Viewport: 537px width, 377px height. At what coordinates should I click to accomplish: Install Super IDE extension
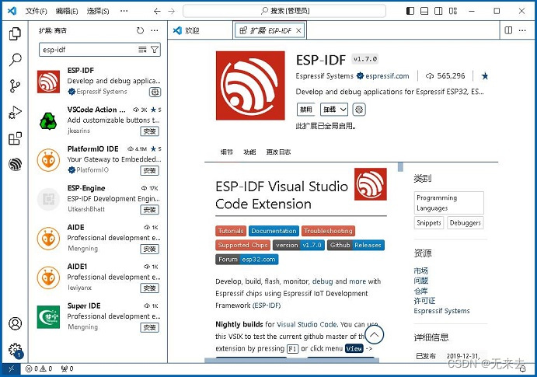coord(150,328)
